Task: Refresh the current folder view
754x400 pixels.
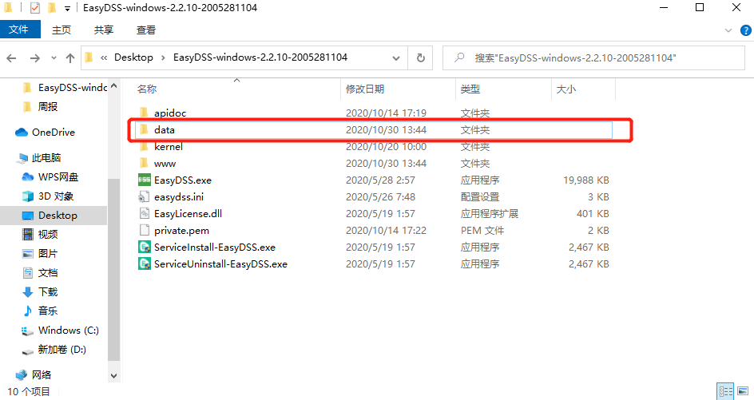Action: 421,58
